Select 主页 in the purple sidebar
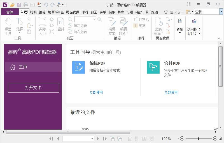 click(x=33, y=67)
